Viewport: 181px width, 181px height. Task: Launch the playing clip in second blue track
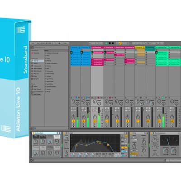[81, 52]
